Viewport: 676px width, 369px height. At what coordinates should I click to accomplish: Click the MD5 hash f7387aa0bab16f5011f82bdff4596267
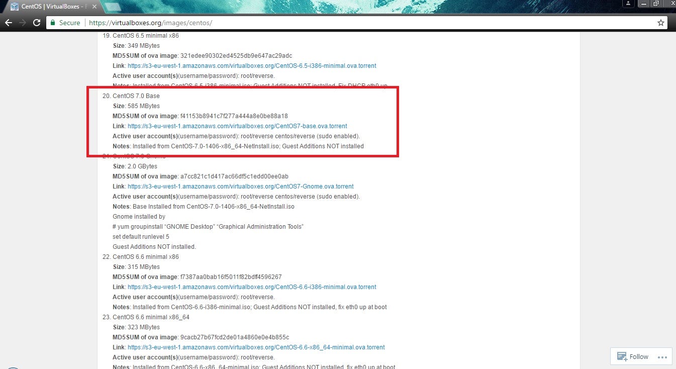click(231, 277)
